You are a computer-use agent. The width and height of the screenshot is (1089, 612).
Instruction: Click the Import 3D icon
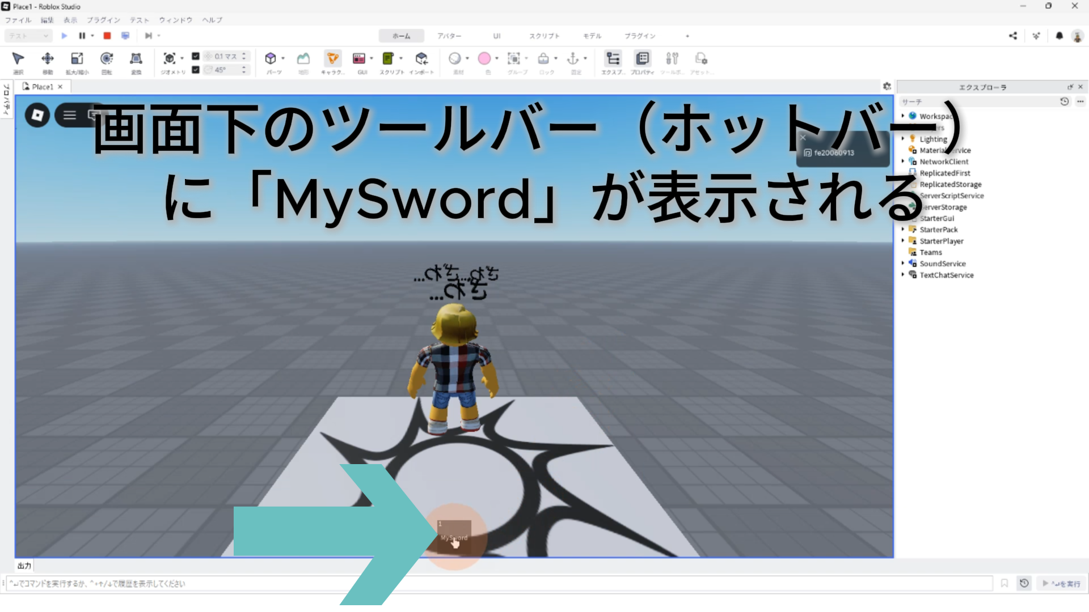pos(421,59)
